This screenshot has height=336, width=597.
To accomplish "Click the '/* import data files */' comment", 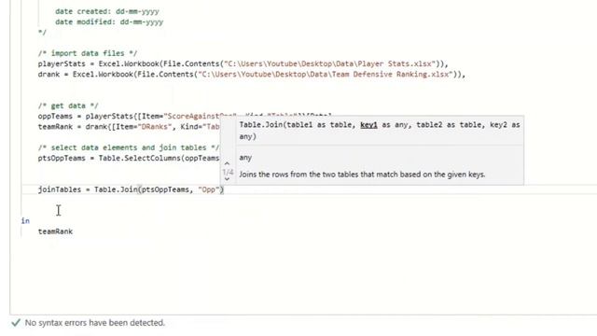I will tap(87, 53).
